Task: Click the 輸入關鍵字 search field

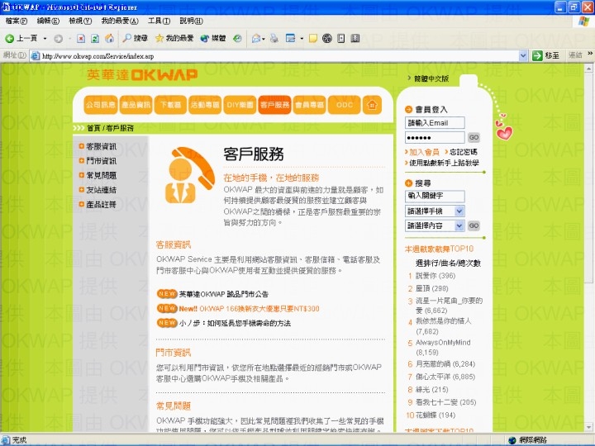Action: (435, 196)
